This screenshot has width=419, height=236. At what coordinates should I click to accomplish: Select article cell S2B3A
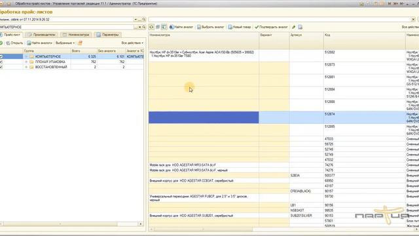coord(306,176)
